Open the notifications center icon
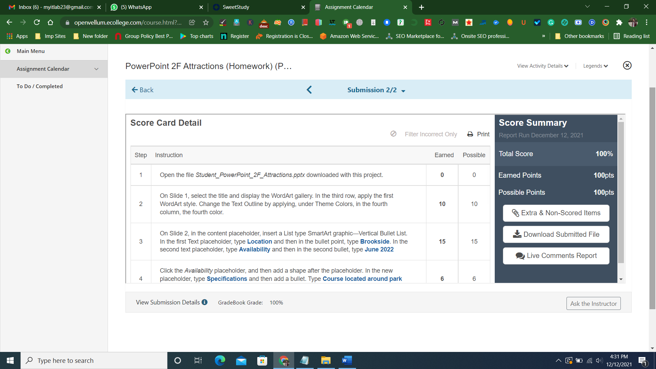The height and width of the screenshot is (369, 656). pos(642,361)
